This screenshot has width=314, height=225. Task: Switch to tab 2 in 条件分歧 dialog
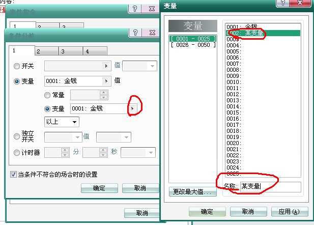click(46, 51)
